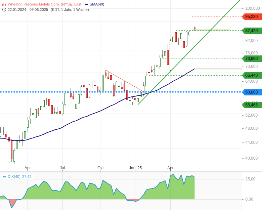Click the blue 60,000 price label

tap(252, 92)
